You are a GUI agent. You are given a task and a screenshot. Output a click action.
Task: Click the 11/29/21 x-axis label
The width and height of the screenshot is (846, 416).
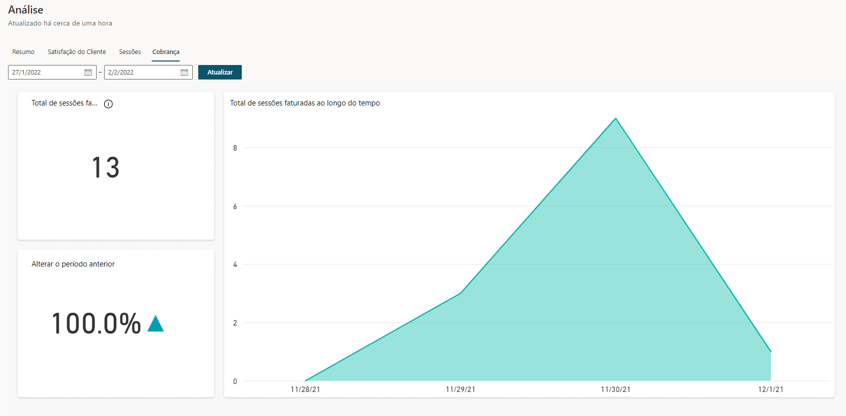[461, 389]
